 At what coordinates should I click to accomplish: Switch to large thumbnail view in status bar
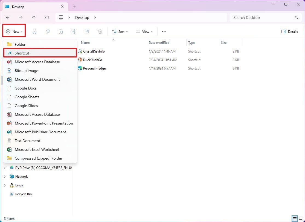(300, 218)
